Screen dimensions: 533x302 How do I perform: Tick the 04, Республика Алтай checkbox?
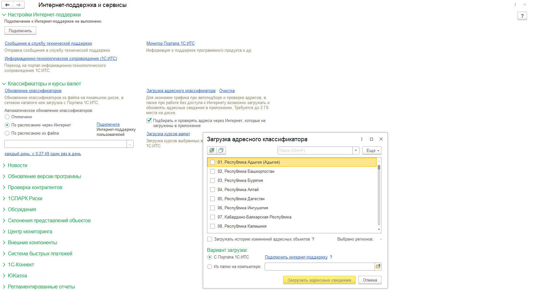(x=213, y=189)
